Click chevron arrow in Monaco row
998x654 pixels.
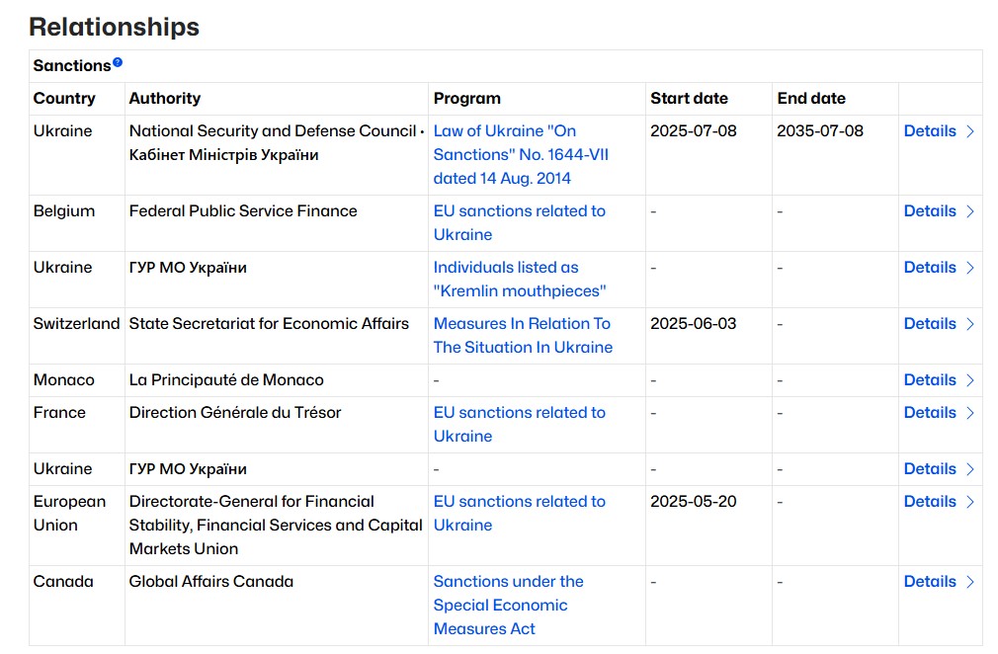pyautogui.click(x=970, y=380)
